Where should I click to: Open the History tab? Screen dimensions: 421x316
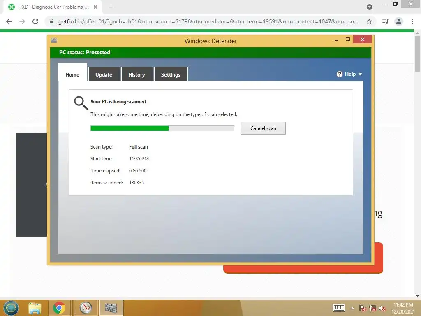(136, 74)
